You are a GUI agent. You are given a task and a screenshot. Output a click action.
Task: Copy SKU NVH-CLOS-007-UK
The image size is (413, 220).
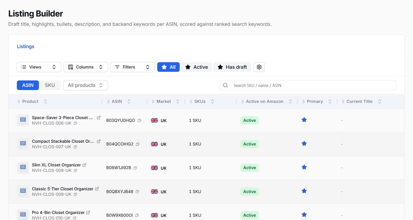point(75,147)
